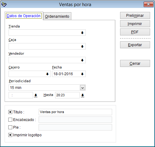
Task: Click the Preliminar button
Action: click(135, 16)
